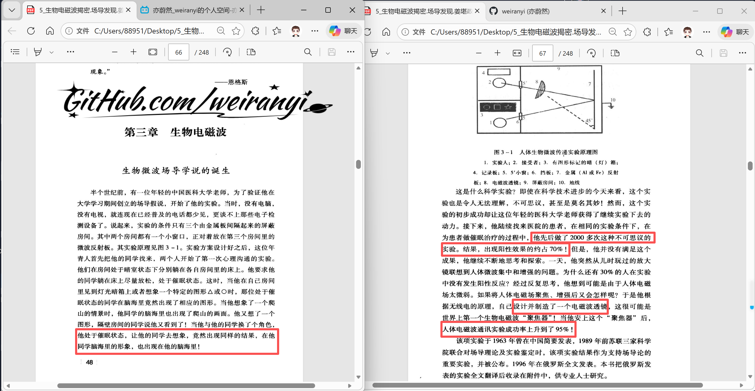This screenshot has height=391, width=755.
Task: Toggle the draw tool in the right PDF window
Action: coord(374,53)
